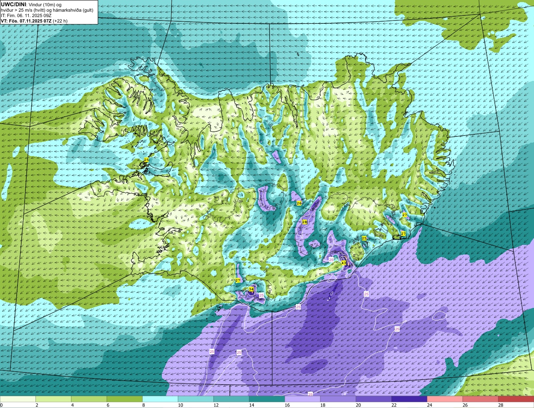
Task: Click the legend scale label '26'
Action: (x=464, y=405)
